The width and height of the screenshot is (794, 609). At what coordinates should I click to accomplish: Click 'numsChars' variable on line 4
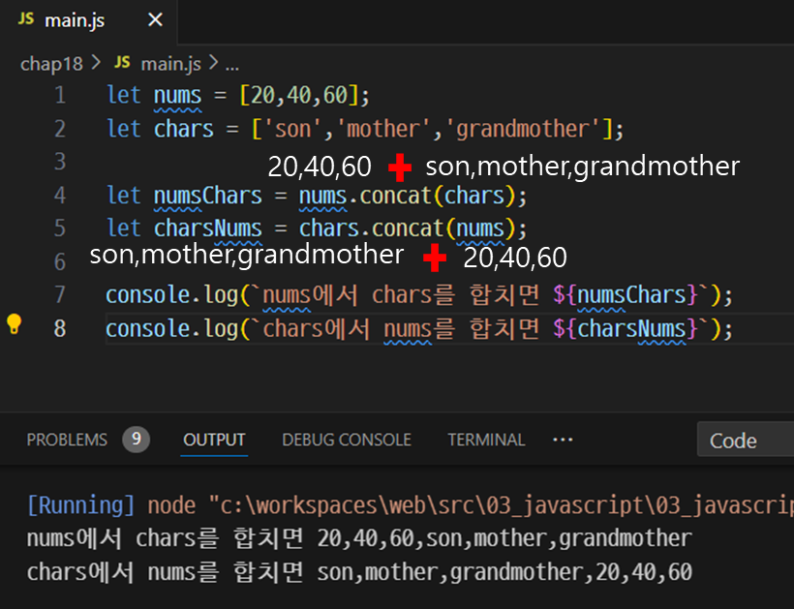click(x=207, y=196)
